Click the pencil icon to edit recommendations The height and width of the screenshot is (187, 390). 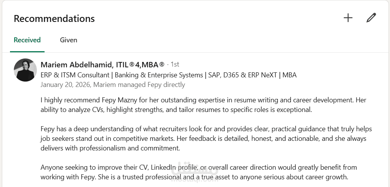[371, 18]
